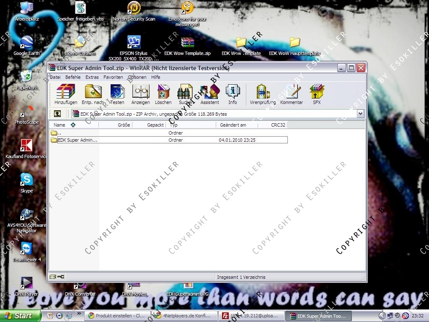429x322 pixels.
Task: Click the SFX toolbar icon
Action: pos(317,94)
